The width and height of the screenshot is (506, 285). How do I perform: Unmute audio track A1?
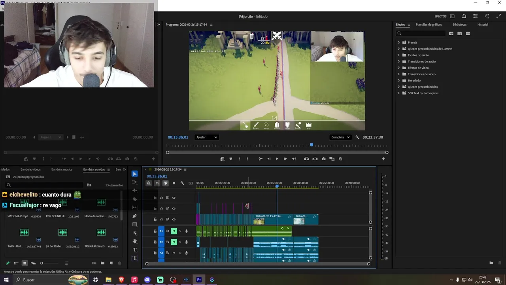(174, 231)
